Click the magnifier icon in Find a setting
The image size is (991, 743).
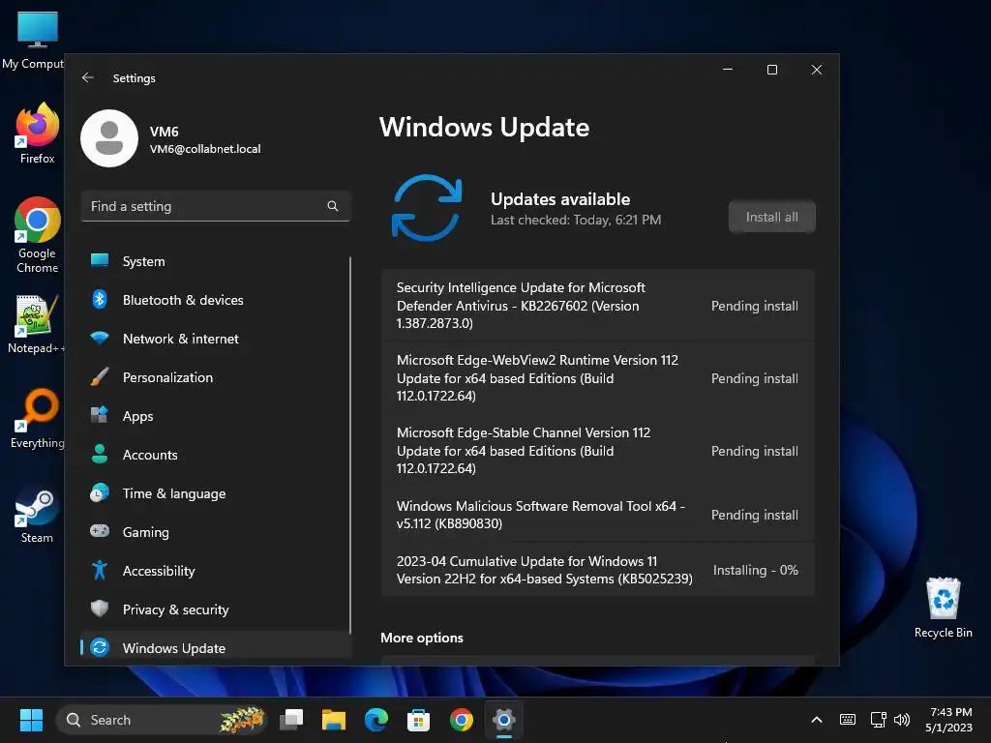tap(333, 206)
